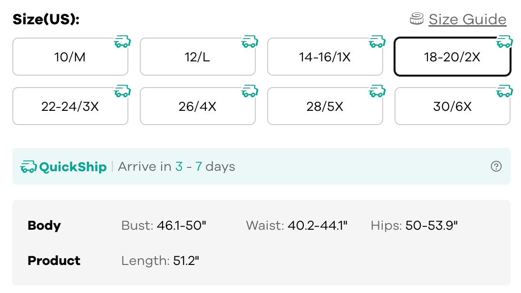Click the selected 18-20/2X size button
The image size is (521, 293).
click(452, 58)
